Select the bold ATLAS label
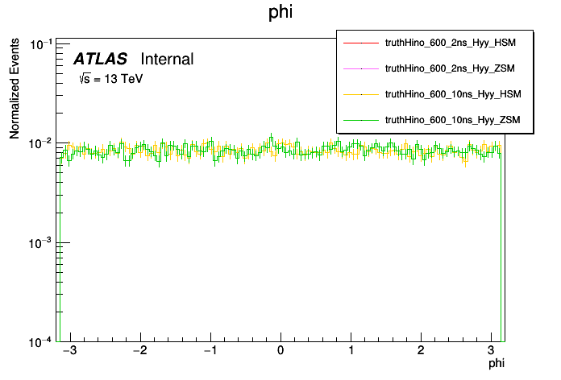 click(100, 59)
